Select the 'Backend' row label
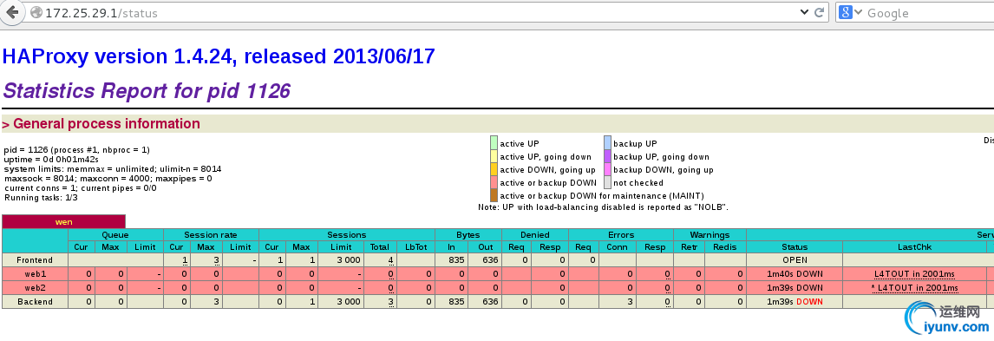Screen dimensions: 994x341 [x=35, y=302]
